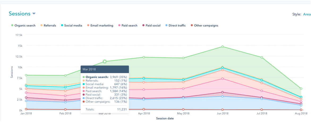Select Apr 2018 organic search data point

click(144, 57)
